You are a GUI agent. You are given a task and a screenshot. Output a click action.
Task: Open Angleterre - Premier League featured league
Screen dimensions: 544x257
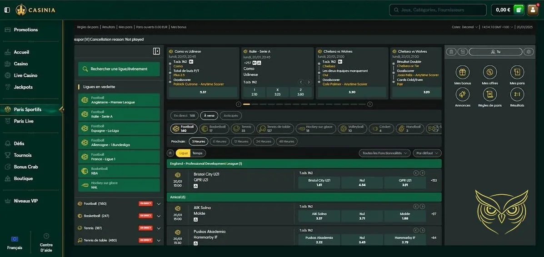pos(119,100)
